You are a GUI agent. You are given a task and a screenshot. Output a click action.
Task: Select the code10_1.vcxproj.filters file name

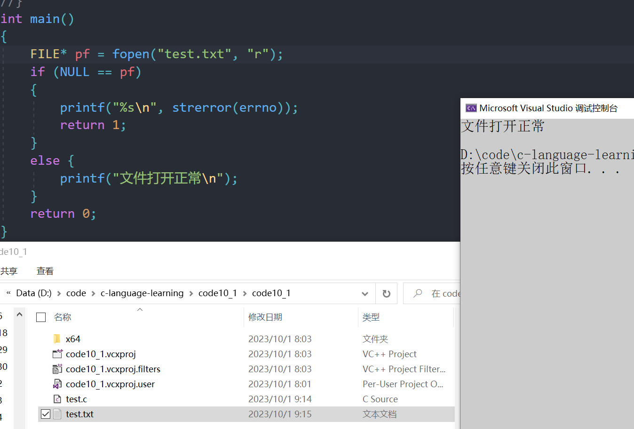coord(113,369)
